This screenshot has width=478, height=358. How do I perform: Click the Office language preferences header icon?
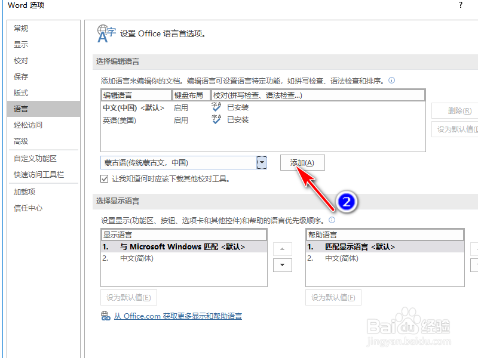[106, 33]
